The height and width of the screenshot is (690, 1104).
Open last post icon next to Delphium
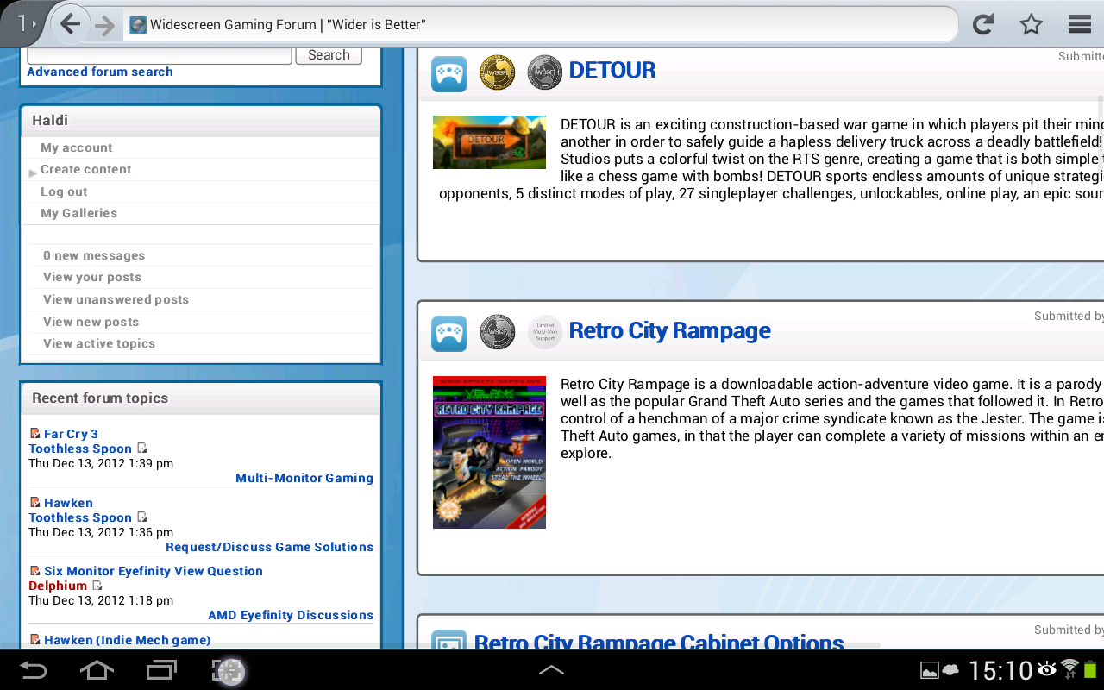pyautogui.click(x=97, y=586)
